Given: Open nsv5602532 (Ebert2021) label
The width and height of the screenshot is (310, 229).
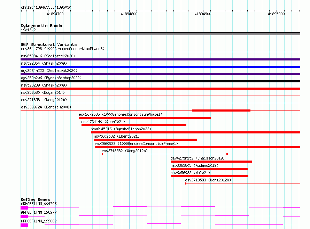Looking at the screenshot, I should [117, 136].
